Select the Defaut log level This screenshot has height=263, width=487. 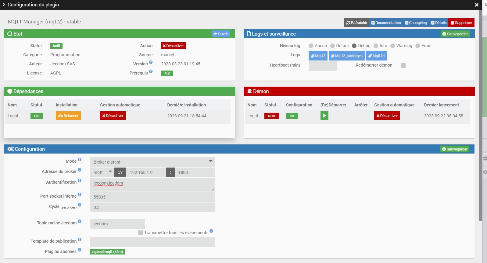(x=332, y=46)
